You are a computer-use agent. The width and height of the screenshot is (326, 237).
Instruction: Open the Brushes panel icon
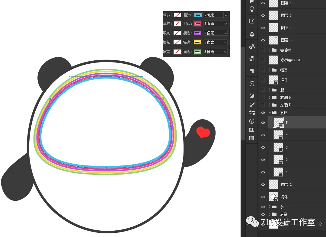(252, 104)
